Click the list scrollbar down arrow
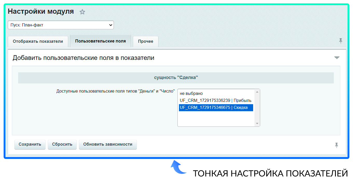 pyautogui.click(x=257, y=124)
